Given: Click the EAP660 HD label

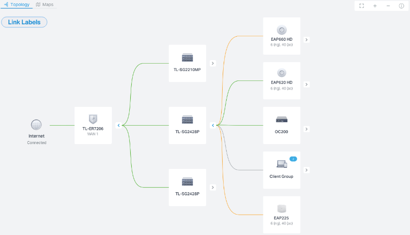Looking at the screenshot, I should pos(282,39).
